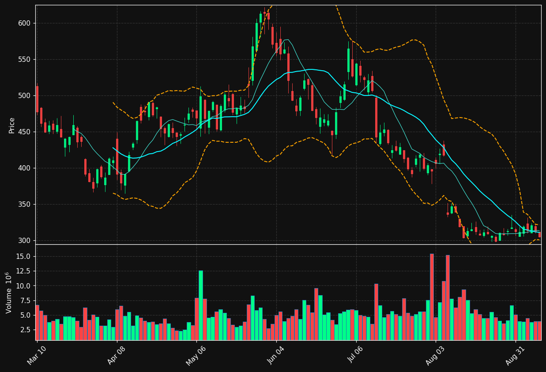Click the Aug 03 date label

pyautogui.click(x=434, y=356)
